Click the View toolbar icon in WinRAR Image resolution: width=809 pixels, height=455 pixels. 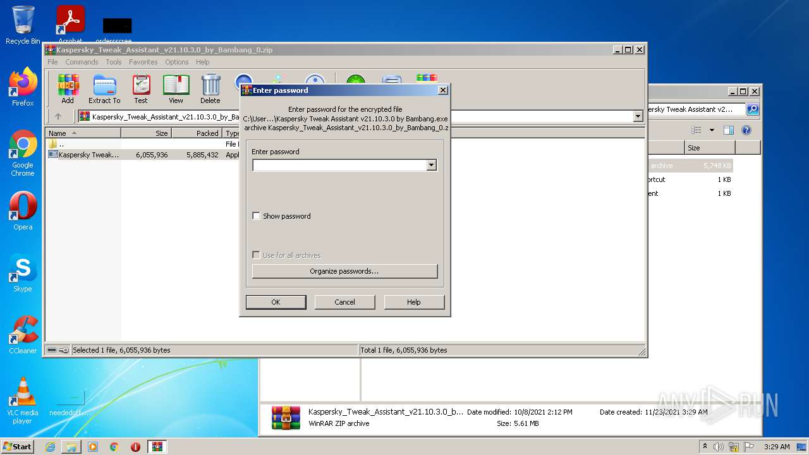176,89
